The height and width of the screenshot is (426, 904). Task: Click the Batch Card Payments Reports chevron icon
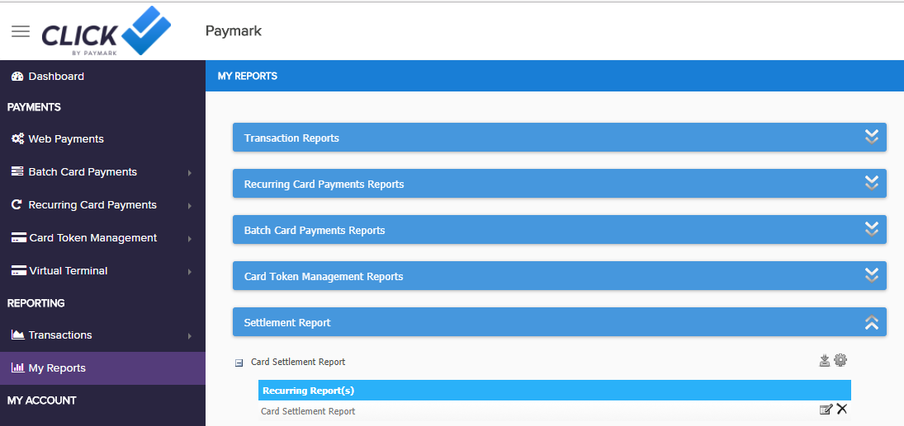(x=871, y=229)
